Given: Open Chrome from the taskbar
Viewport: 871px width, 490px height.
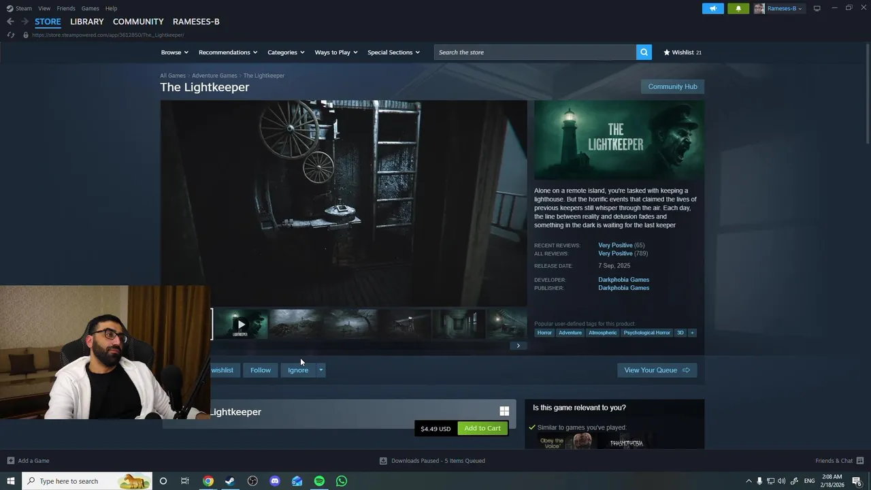Looking at the screenshot, I should click(x=208, y=481).
